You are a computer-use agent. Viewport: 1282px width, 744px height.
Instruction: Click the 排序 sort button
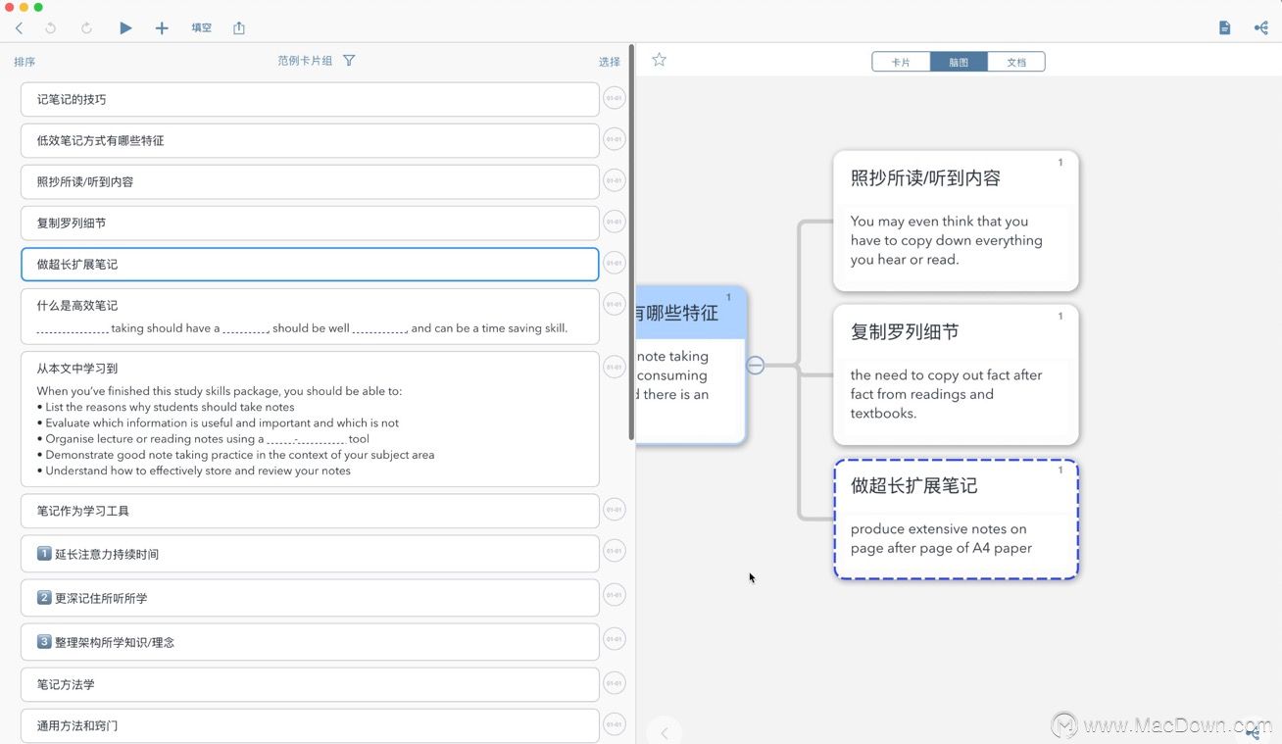[25, 62]
